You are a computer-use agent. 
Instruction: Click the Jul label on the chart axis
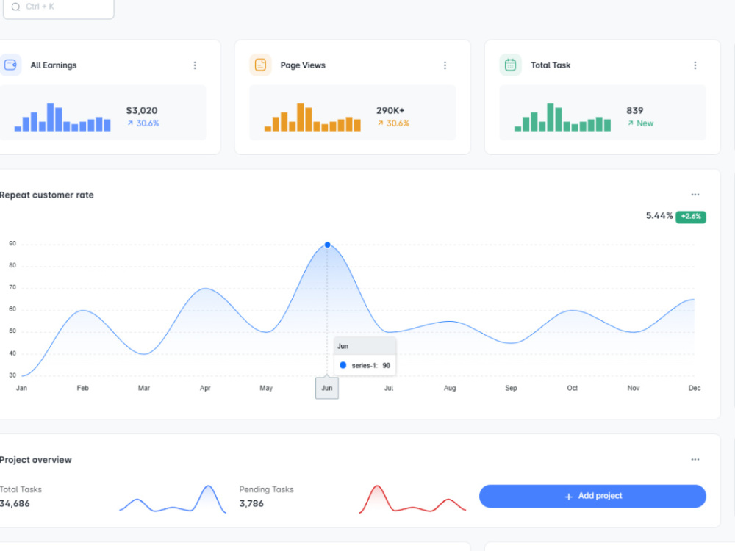(x=389, y=388)
